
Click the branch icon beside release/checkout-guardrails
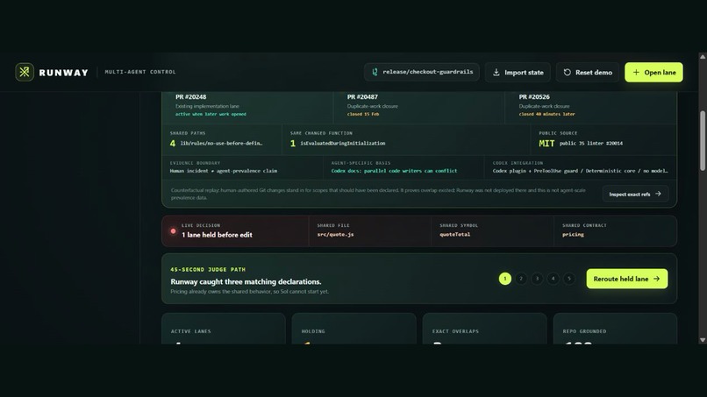coord(375,72)
